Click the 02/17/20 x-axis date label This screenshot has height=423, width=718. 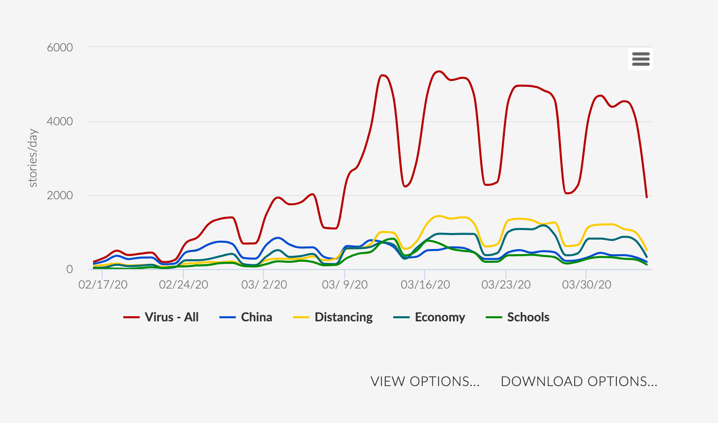coord(103,284)
